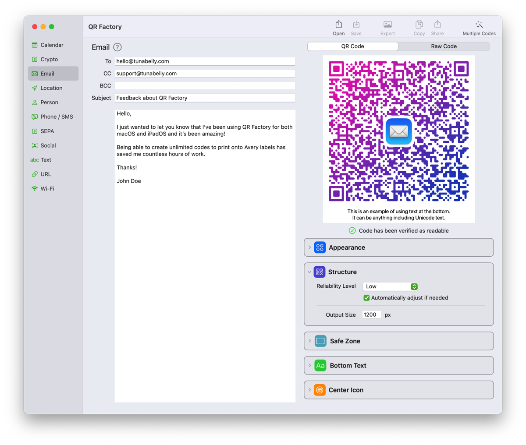Disable Automatically adjust if needed
Viewport: 526px width, 445px height.
366,298
